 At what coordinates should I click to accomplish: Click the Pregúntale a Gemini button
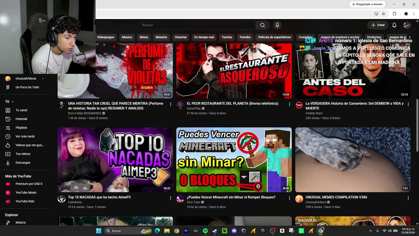click(367, 4)
